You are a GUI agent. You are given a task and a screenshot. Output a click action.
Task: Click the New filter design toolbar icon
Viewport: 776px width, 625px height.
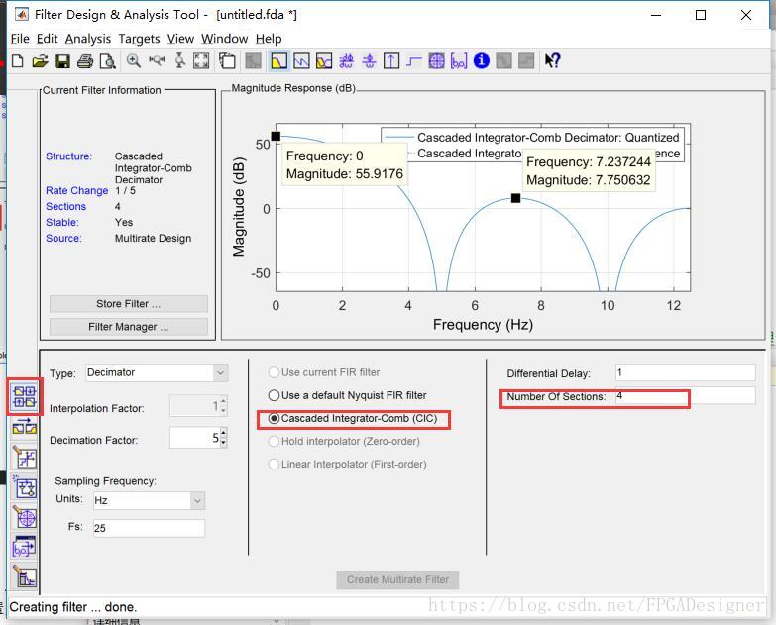coord(18,61)
